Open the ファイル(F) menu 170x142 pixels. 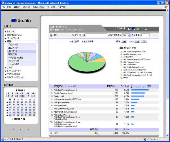point(7,7)
